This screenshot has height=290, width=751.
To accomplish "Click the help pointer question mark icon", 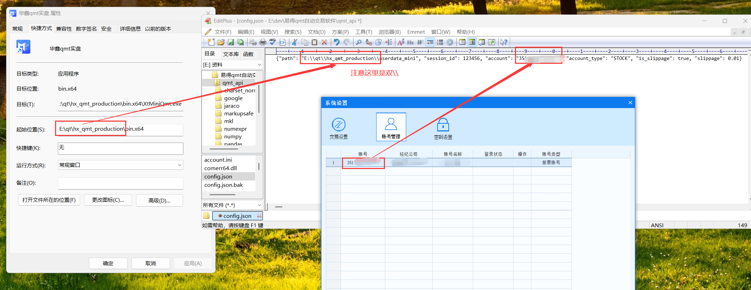I will (x=504, y=42).
